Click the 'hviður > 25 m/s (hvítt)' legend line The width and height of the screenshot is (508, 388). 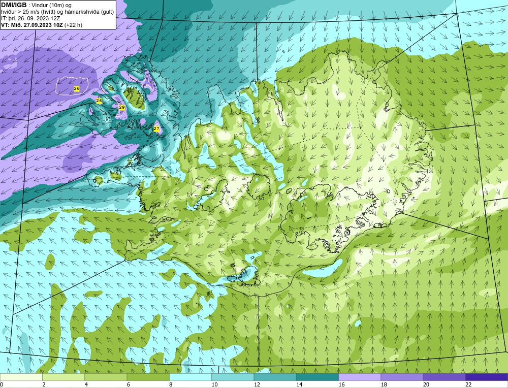pos(28,12)
